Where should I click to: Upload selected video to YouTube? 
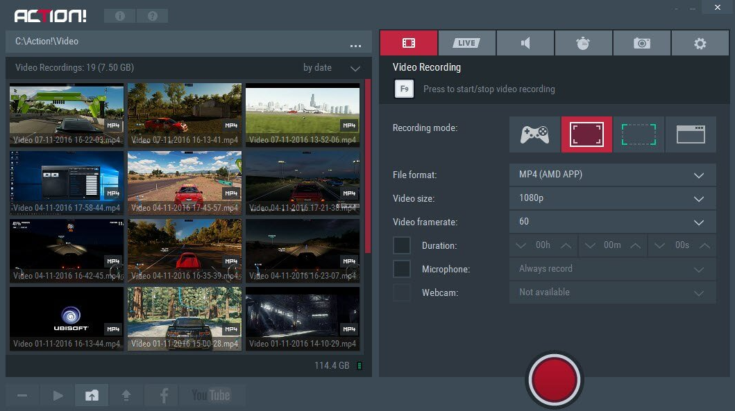click(211, 395)
